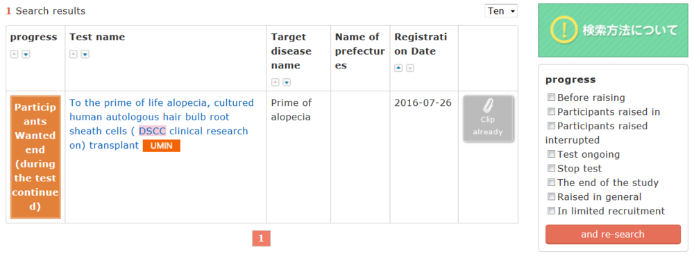Sort Target disease name descending arrow
694x258 pixels.
click(x=287, y=82)
